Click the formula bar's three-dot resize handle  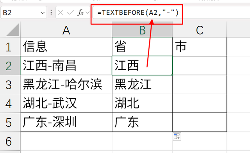click(51, 12)
